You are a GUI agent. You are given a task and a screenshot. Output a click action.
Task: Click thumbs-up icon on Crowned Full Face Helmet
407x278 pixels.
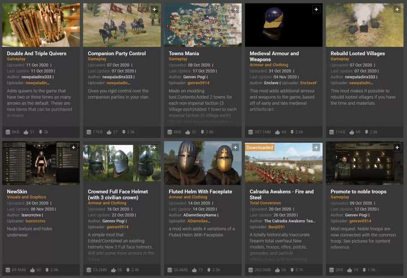click(x=114, y=270)
